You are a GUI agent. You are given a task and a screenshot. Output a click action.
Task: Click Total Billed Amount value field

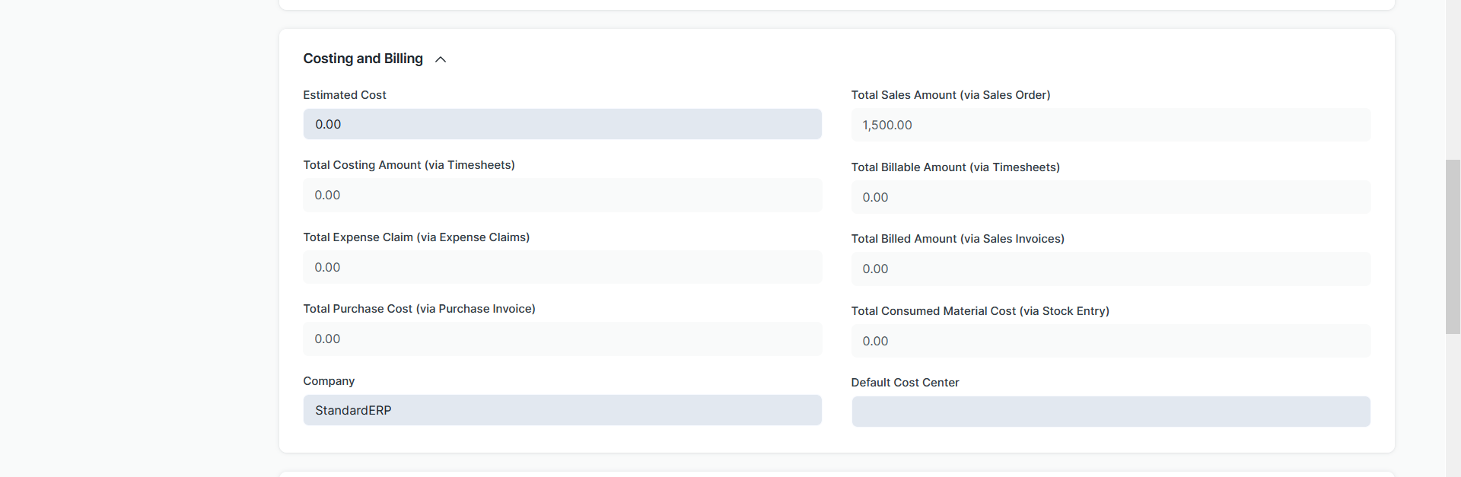click(x=1111, y=269)
